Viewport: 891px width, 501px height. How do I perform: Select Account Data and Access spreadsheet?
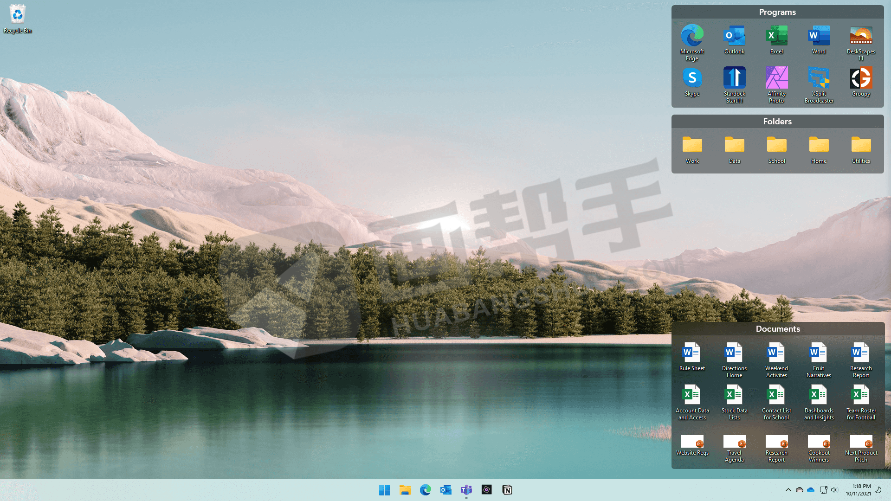tap(692, 402)
